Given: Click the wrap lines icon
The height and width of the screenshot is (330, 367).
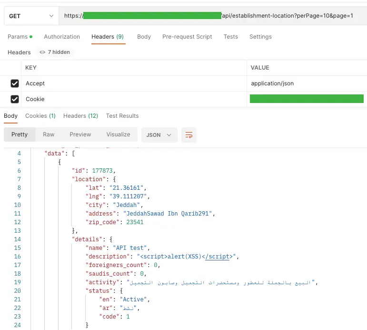Looking at the screenshot, I should [189, 135].
